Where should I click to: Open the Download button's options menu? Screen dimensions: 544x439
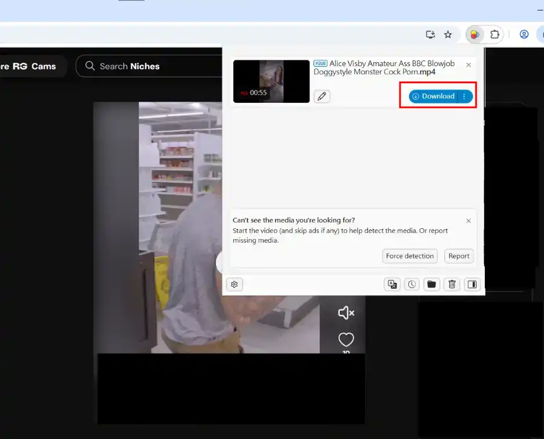(463, 96)
